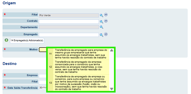Screen dimensions: 191x94
Task: Click the green plus add employee icon
Action: point(6,40)
